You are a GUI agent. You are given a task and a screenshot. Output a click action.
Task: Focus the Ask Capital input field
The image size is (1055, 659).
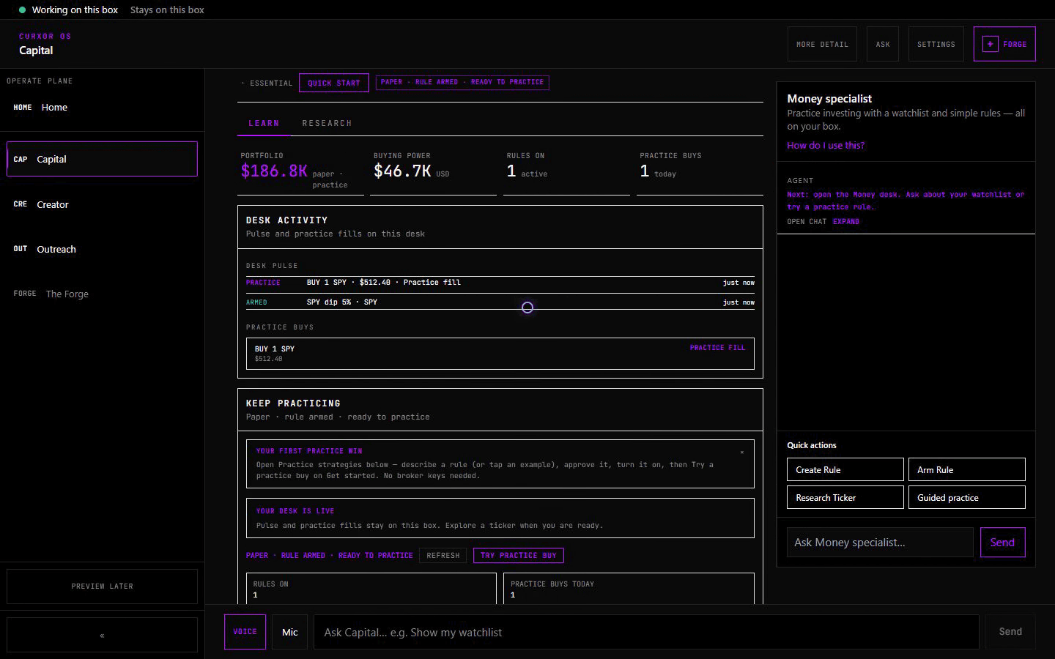click(x=646, y=632)
